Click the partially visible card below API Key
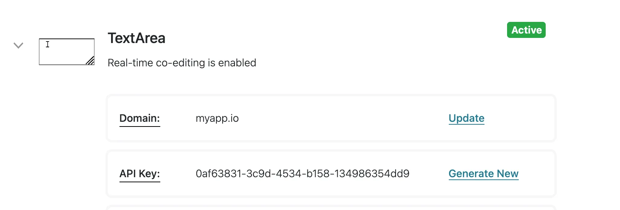 331,208
